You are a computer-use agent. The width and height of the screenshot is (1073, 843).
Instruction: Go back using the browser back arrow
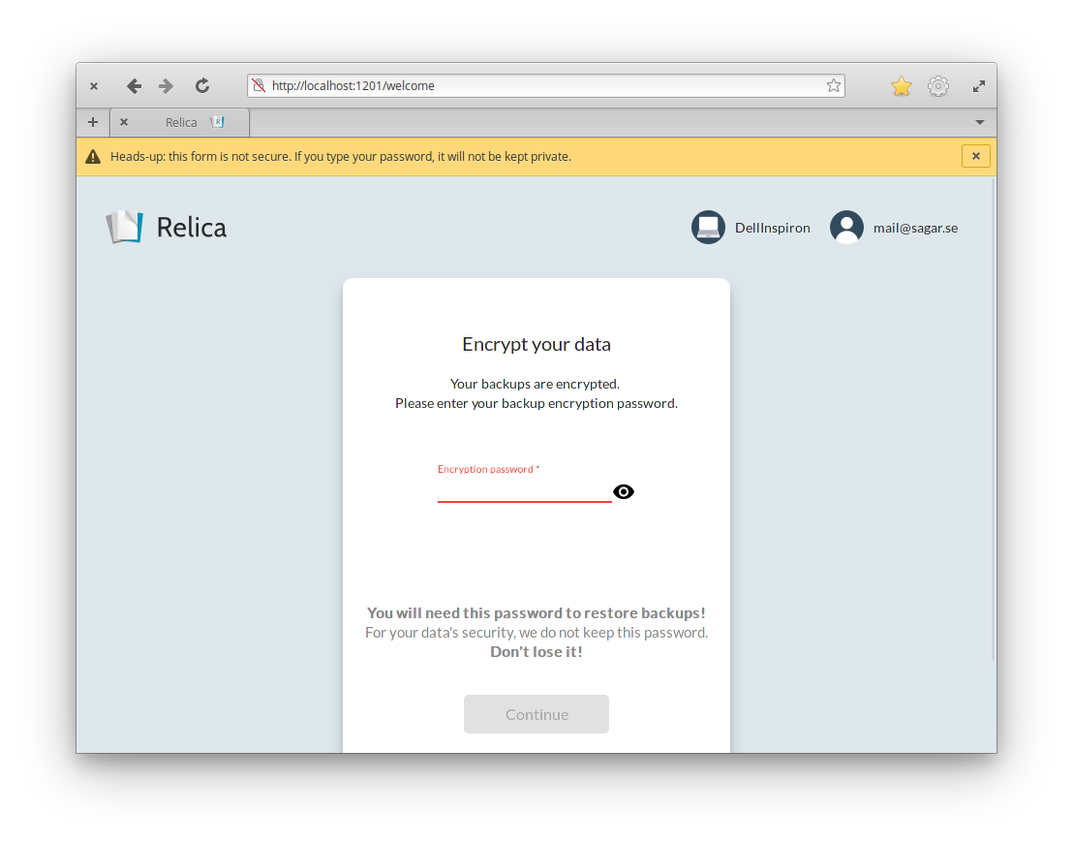135,86
